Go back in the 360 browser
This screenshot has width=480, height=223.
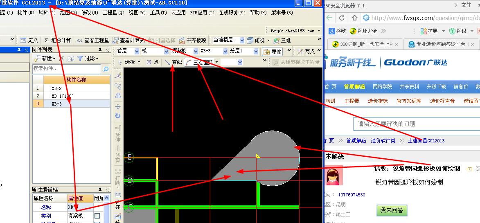[329, 18]
